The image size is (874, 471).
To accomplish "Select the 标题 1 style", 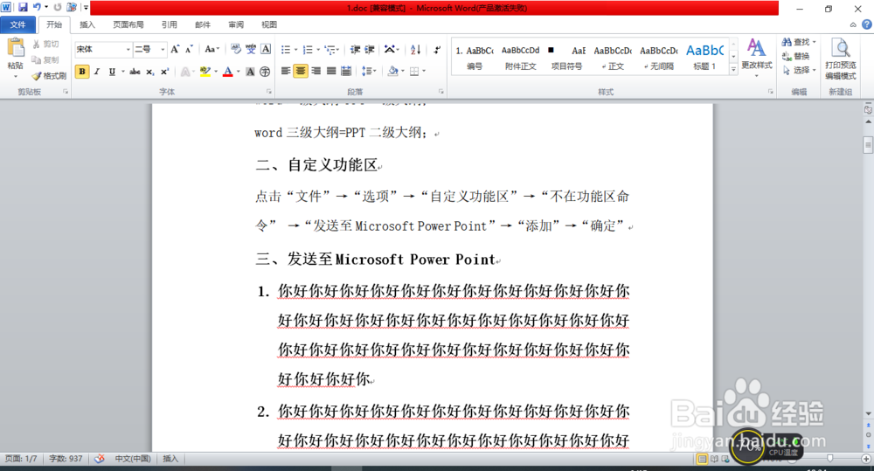I will click(704, 58).
